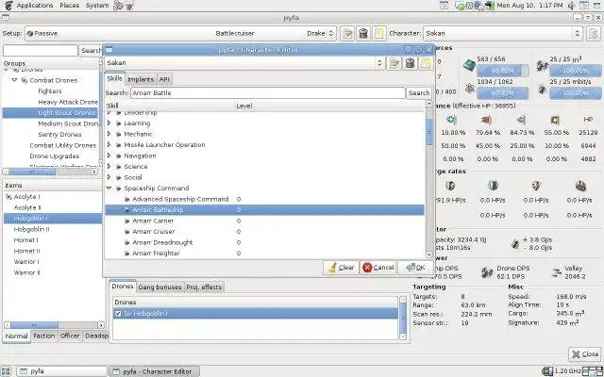Click new character note icon in Character Editor
This screenshot has width=604, height=377.
(426, 63)
